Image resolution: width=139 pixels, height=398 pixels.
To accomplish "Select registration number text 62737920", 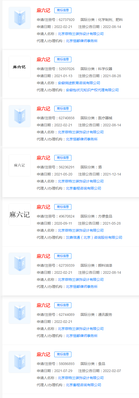I will 67,20.
